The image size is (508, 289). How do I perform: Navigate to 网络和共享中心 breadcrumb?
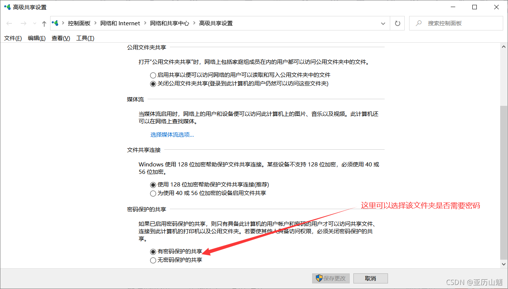click(x=169, y=23)
